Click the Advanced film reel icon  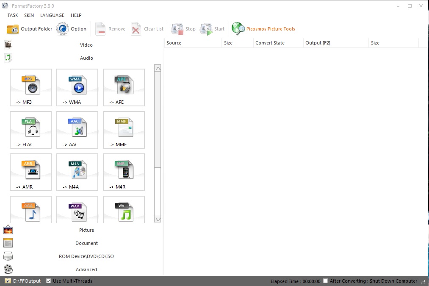click(x=8, y=269)
